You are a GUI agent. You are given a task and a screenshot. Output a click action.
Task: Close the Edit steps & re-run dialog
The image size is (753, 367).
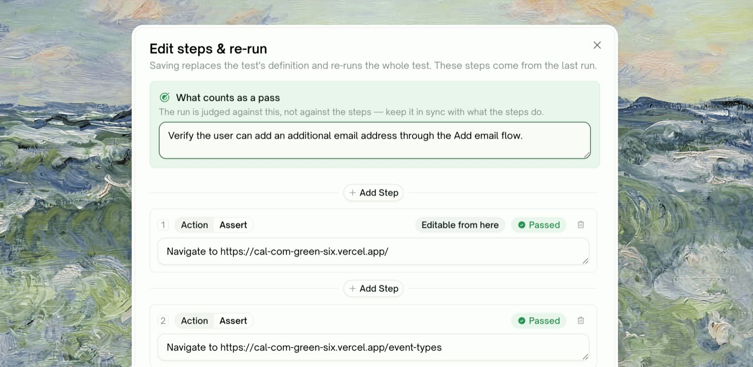point(597,45)
